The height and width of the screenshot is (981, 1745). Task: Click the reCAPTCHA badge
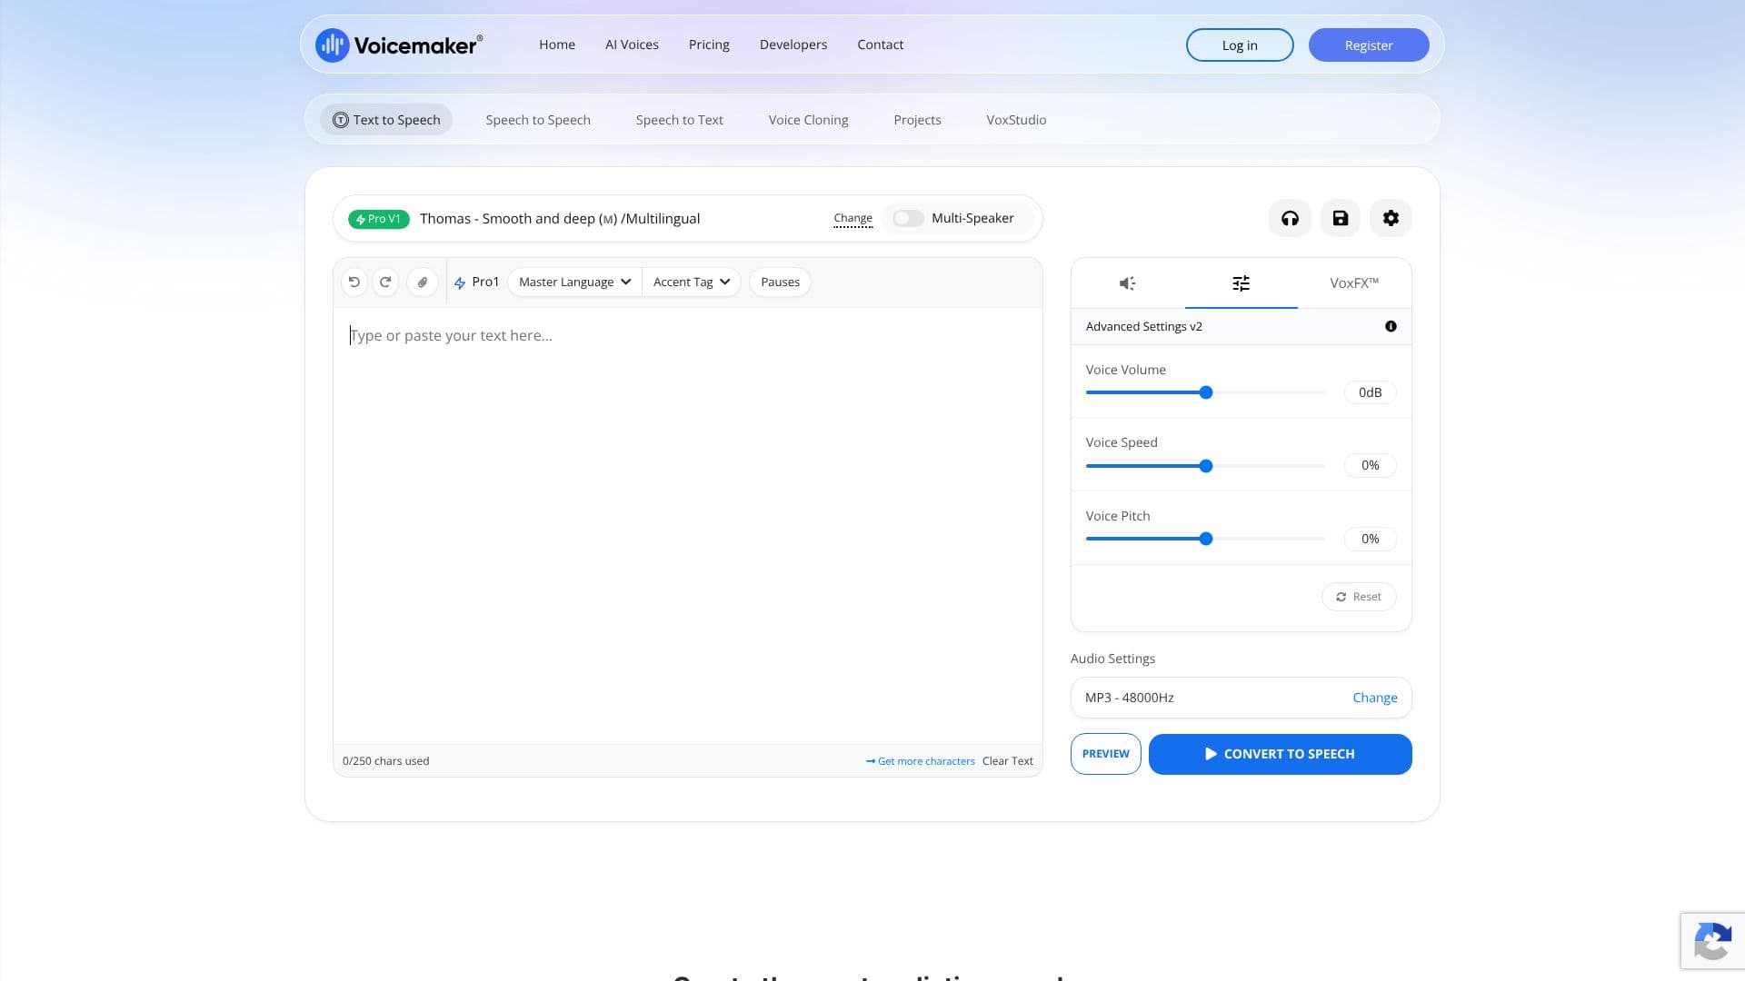(1712, 940)
